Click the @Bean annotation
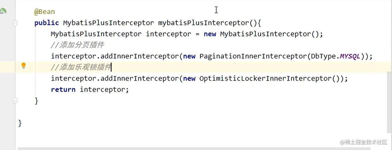The width and height of the screenshot is (392, 150). [x=44, y=12]
